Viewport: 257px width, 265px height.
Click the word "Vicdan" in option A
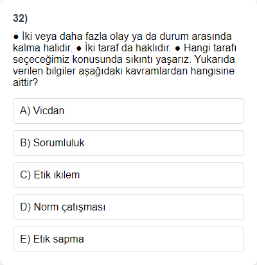point(49,111)
